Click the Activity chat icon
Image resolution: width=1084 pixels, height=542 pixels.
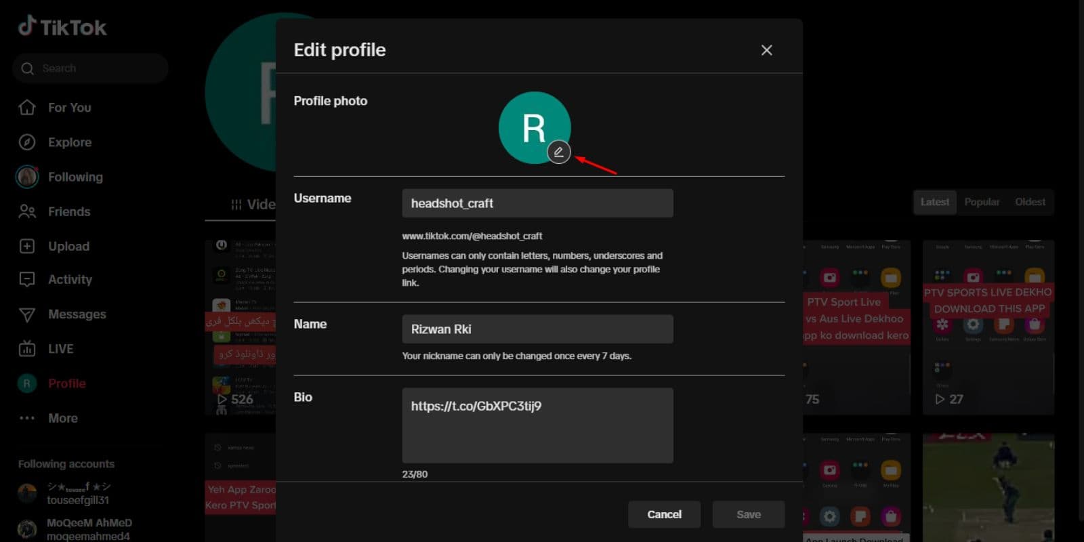[27, 279]
